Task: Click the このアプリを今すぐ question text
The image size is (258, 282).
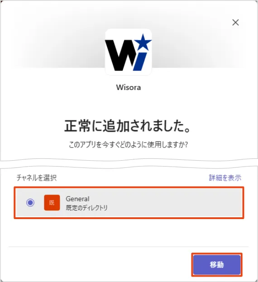Action: (x=129, y=144)
